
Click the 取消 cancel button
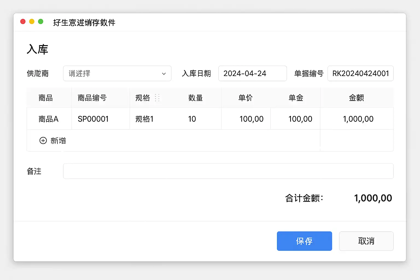[x=366, y=241]
